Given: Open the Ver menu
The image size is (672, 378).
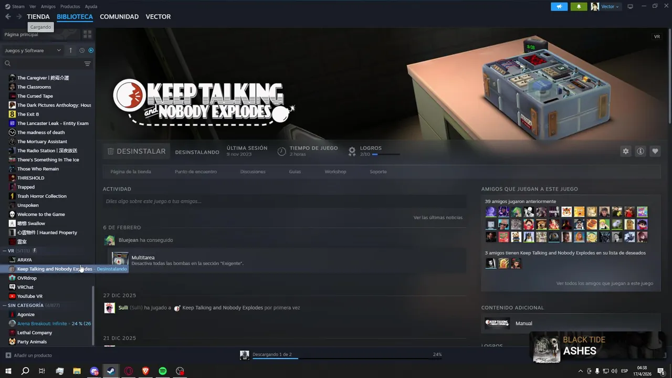Looking at the screenshot, I should point(33,6).
